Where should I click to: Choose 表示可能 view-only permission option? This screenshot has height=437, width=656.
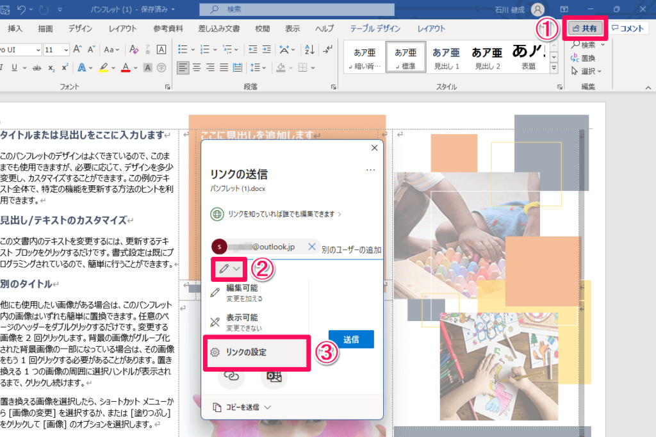point(257,322)
